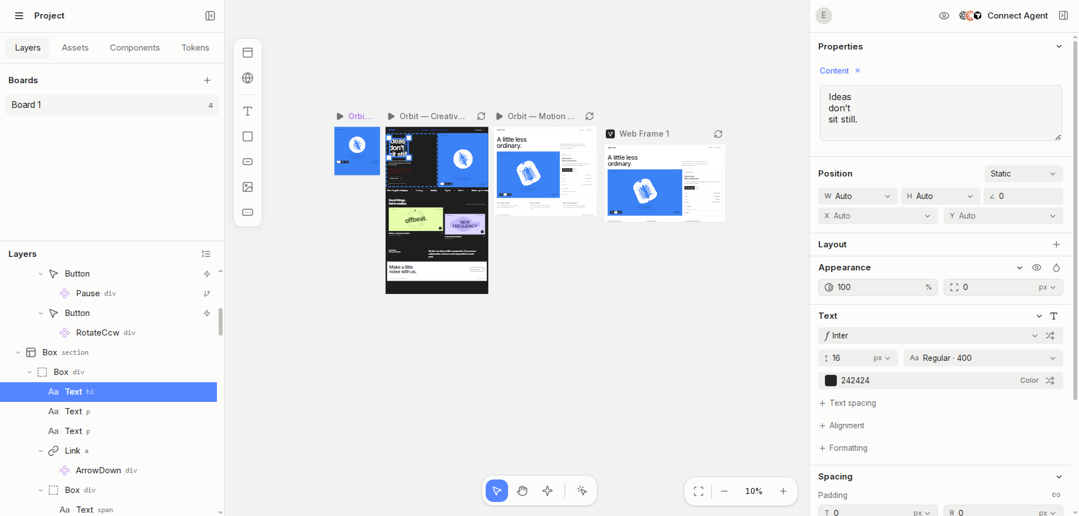Select the Web Frame globe tool
Image resolution: width=1079 pixels, height=516 pixels.
tap(248, 78)
